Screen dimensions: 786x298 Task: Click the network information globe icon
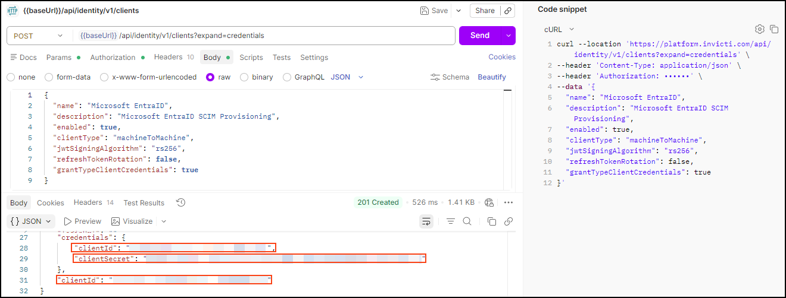(x=489, y=202)
